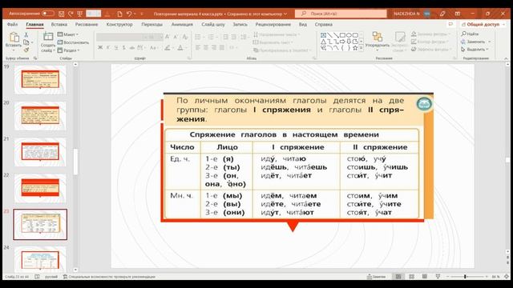Increase font size with the larger A icon
This screenshot has height=288, width=513.
pos(168,37)
